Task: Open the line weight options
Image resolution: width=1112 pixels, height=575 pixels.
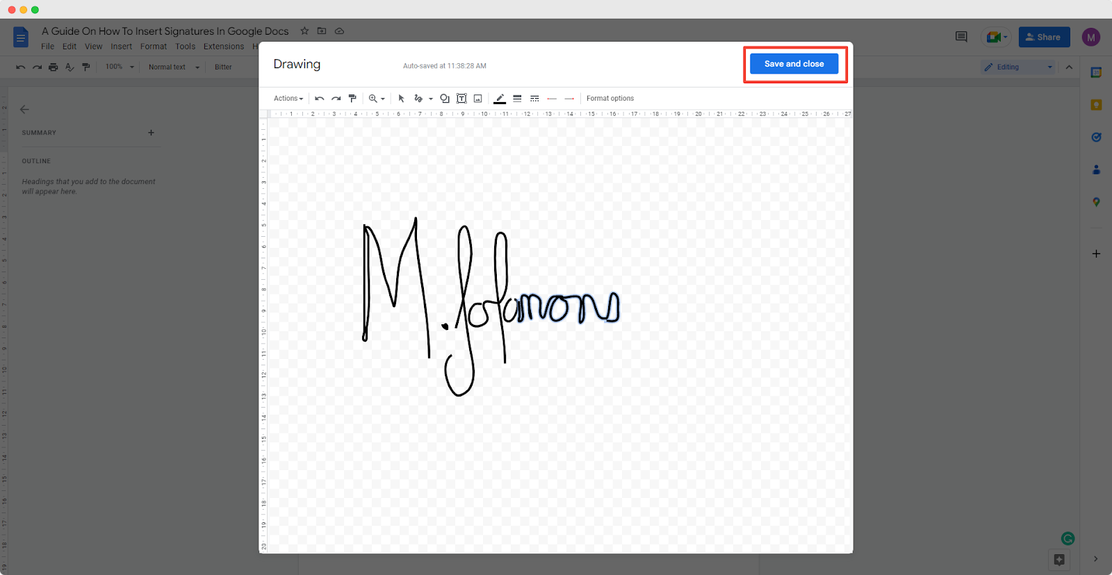Action: pos(517,99)
